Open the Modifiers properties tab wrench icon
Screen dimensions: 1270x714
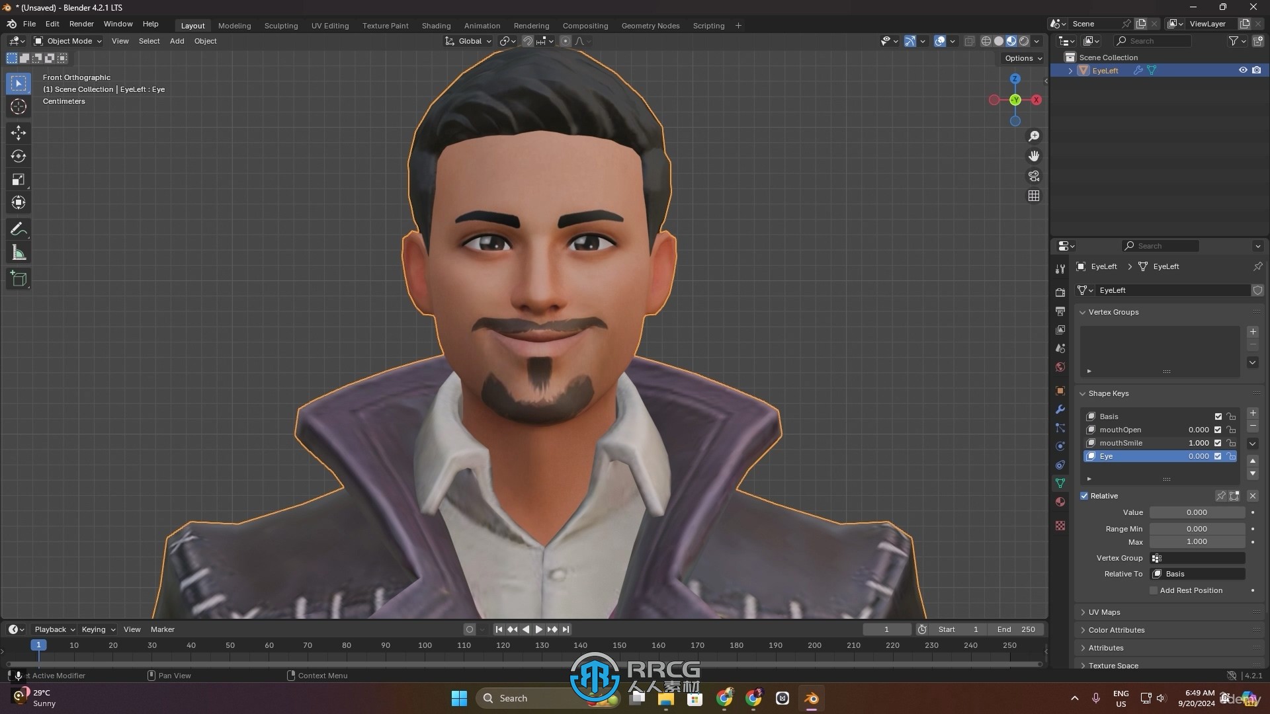tap(1060, 409)
